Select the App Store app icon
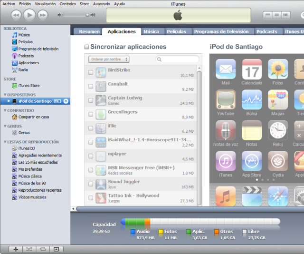Screen dimensions: 304x254 click(x=252, y=161)
